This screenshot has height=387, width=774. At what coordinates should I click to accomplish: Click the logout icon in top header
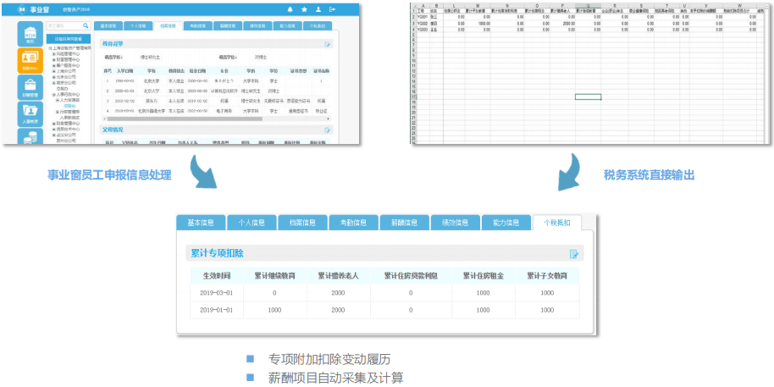332,9
